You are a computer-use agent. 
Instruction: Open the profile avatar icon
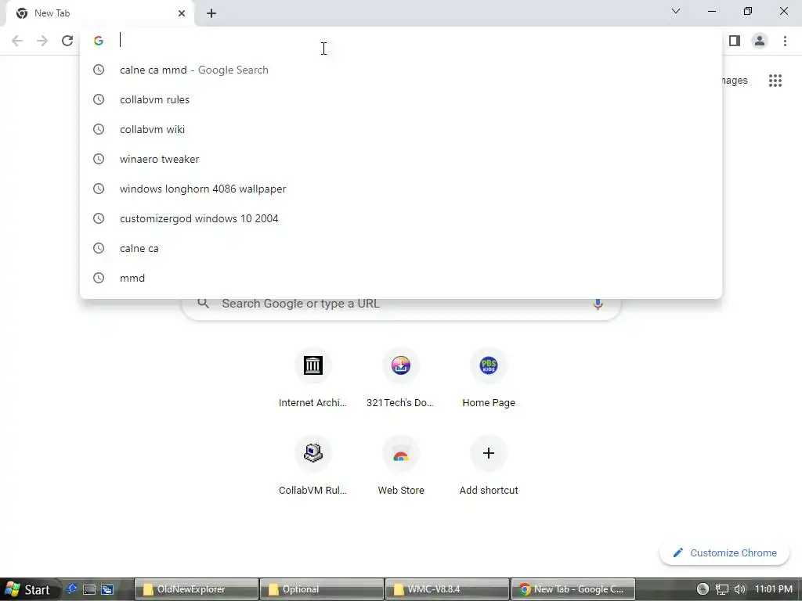[760, 41]
